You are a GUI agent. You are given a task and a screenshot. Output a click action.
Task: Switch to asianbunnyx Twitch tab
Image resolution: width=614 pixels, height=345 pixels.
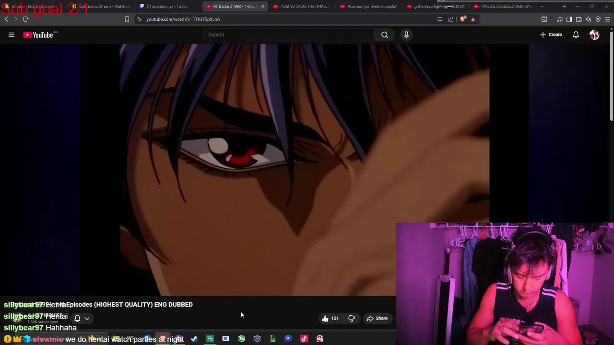pyautogui.click(x=167, y=6)
